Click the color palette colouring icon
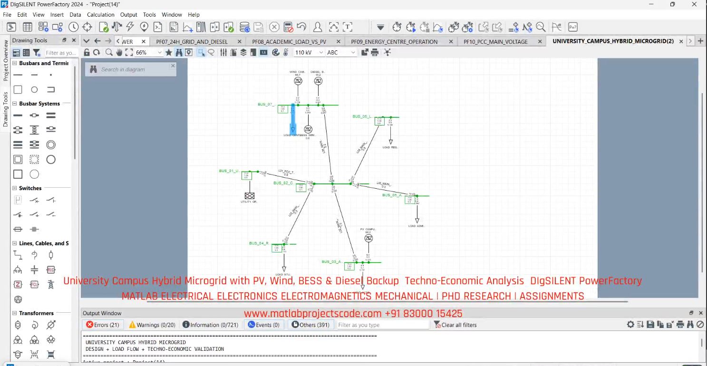The height and width of the screenshot is (366, 707). 276,52
